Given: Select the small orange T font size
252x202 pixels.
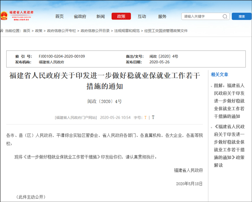Looking at the screenshot, I should click(145, 117).
